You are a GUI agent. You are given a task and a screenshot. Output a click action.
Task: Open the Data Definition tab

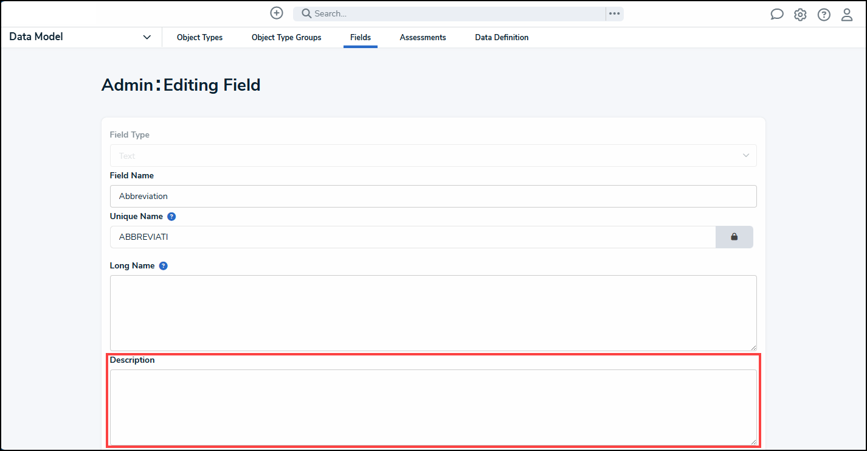(502, 37)
